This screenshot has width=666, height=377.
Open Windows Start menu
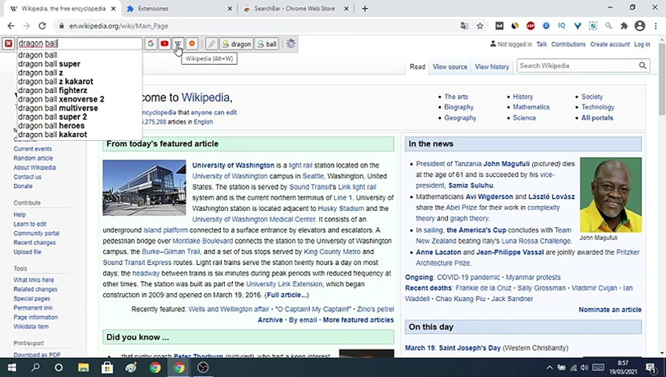pyautogui.click(x=12, y=368)
